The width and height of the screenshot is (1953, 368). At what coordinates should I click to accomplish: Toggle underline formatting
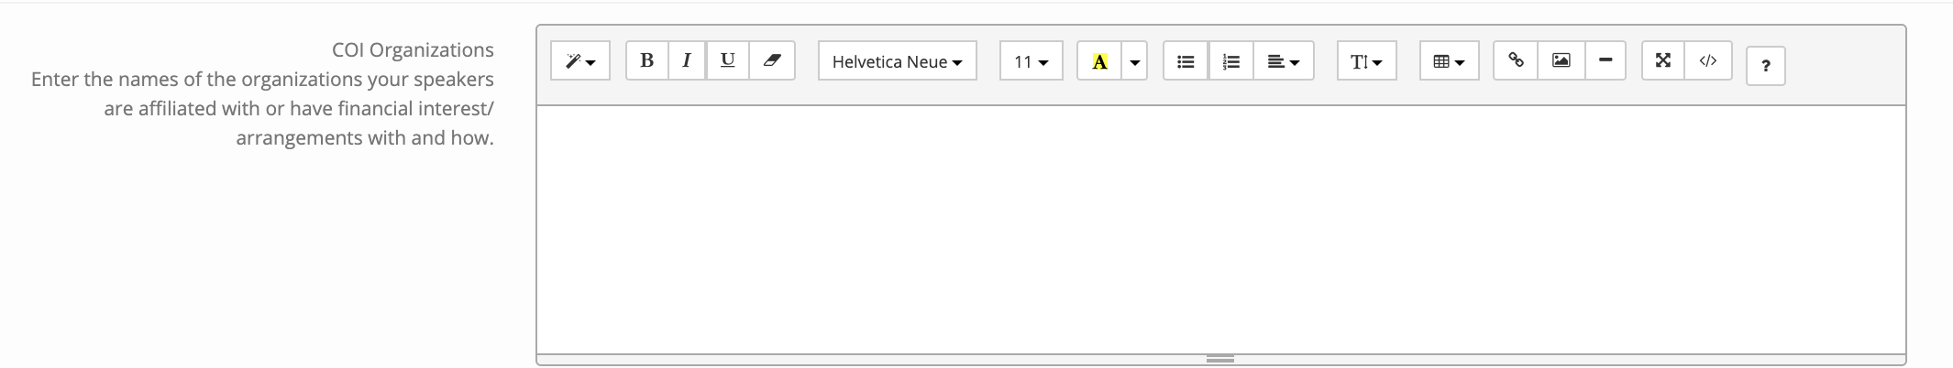[x=727, y=60]
